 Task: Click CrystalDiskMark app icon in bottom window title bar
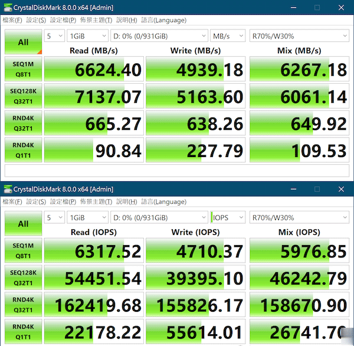[8, 189]
